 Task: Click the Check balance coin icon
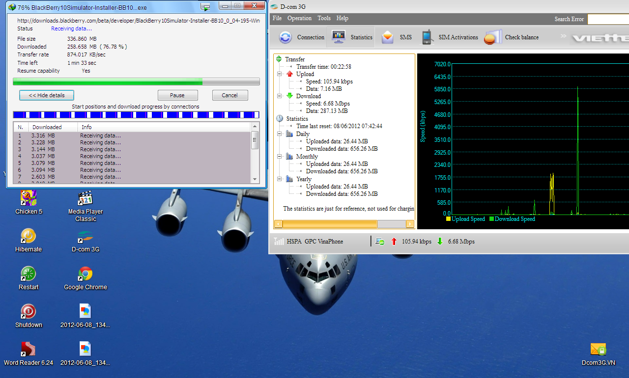[x=492, y=37]
